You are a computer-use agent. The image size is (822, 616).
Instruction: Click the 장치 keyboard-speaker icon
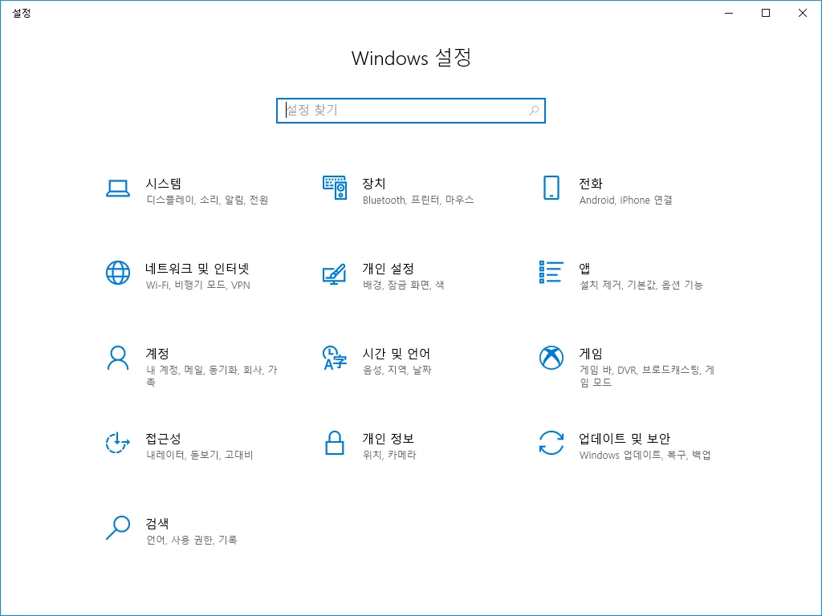[x=335, y=188]
